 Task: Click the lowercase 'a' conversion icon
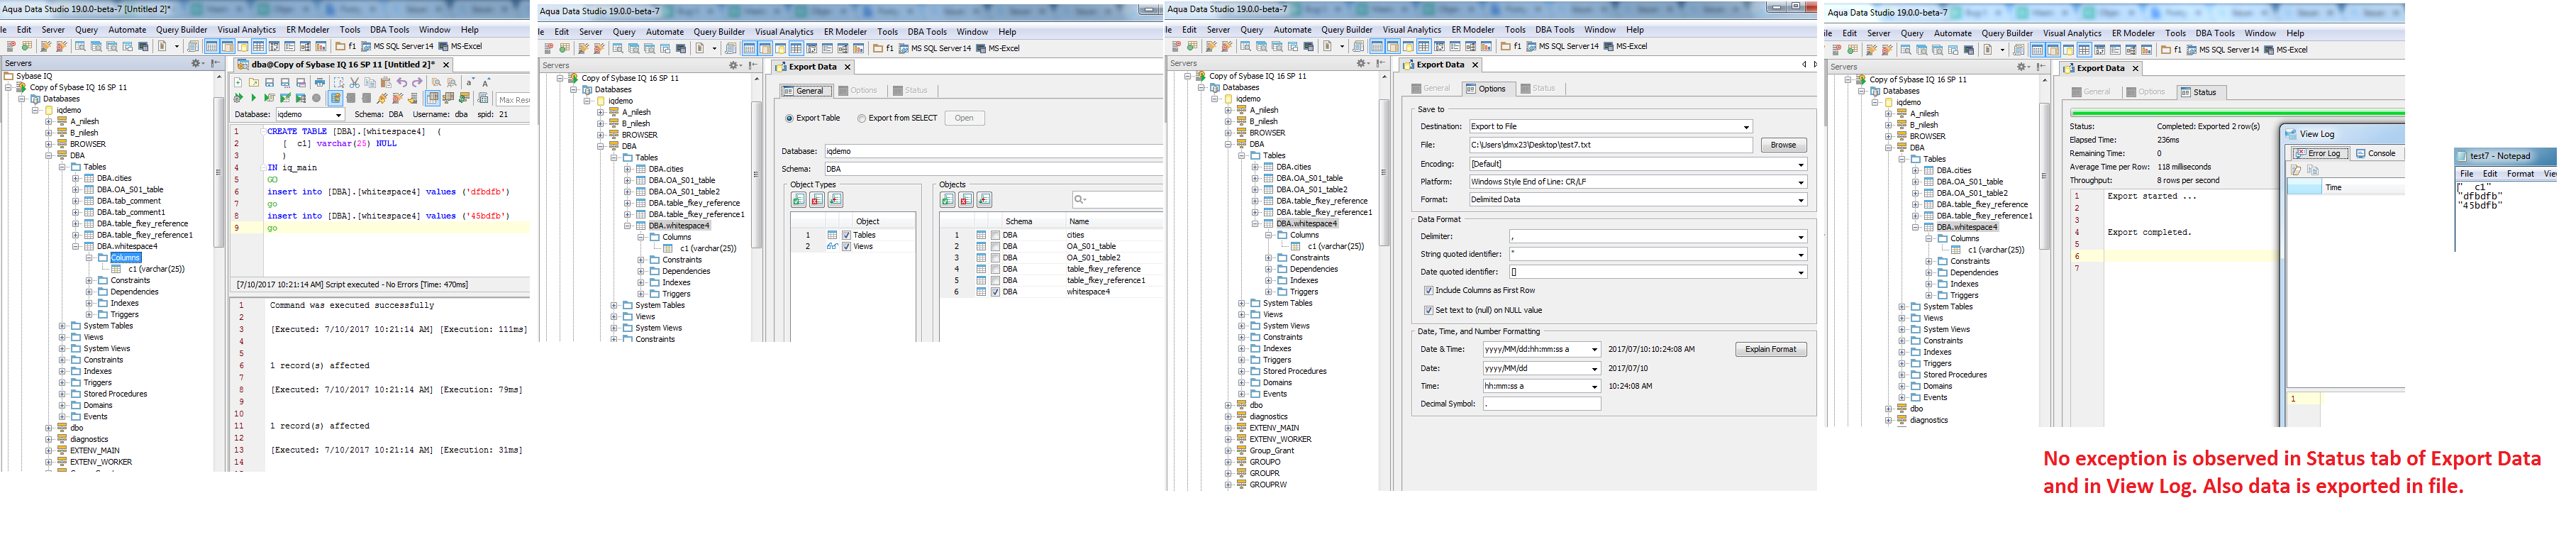(471, 83)
